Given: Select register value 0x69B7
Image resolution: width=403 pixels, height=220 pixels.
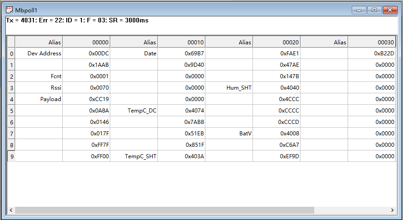Looking at the screenshot, I should 182,54.
